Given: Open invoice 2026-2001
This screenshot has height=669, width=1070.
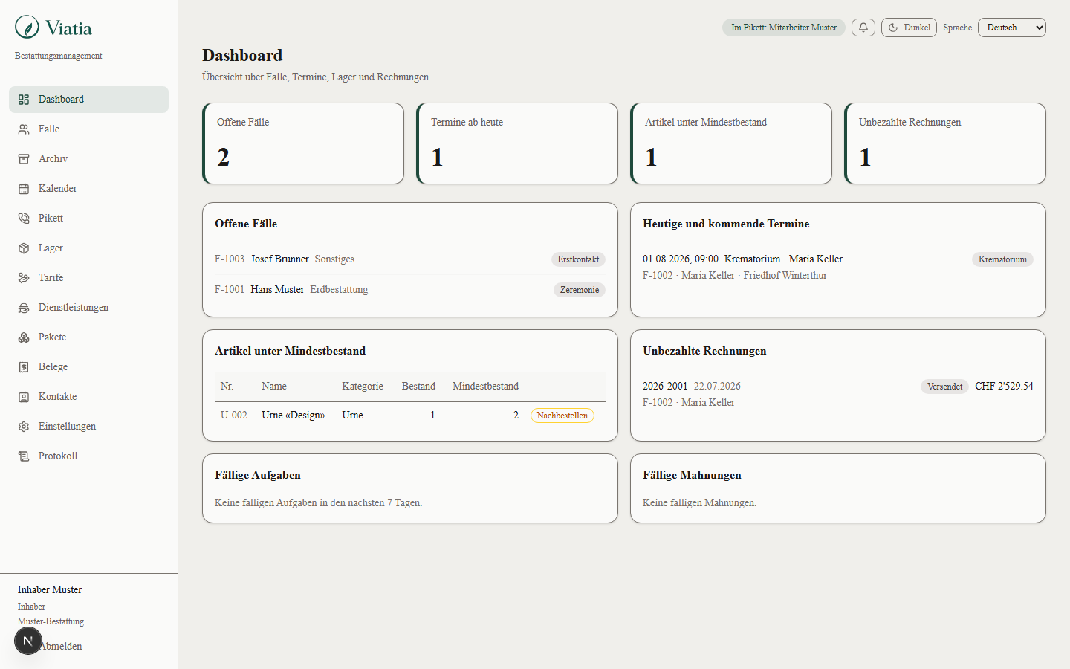Looking at the screenshot, I should (x=838, y=394).
